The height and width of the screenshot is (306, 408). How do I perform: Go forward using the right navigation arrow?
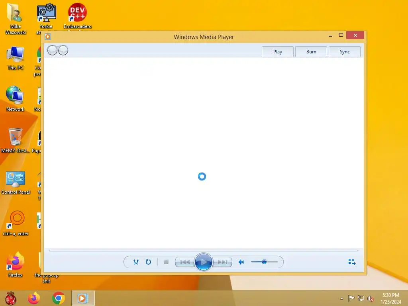pos(63,50)
